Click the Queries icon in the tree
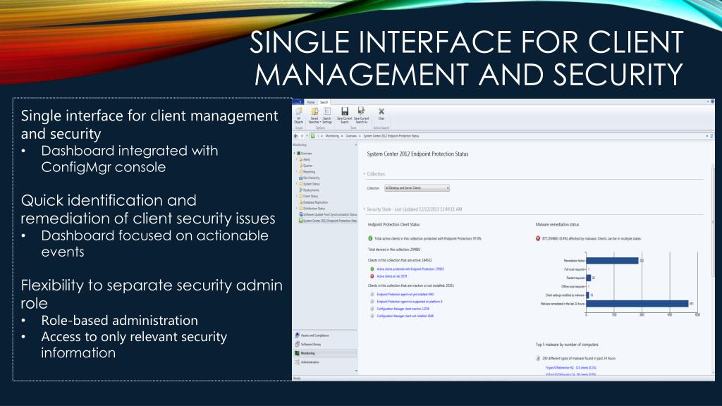Screen dimensions: 722x406 click(300, 166)
